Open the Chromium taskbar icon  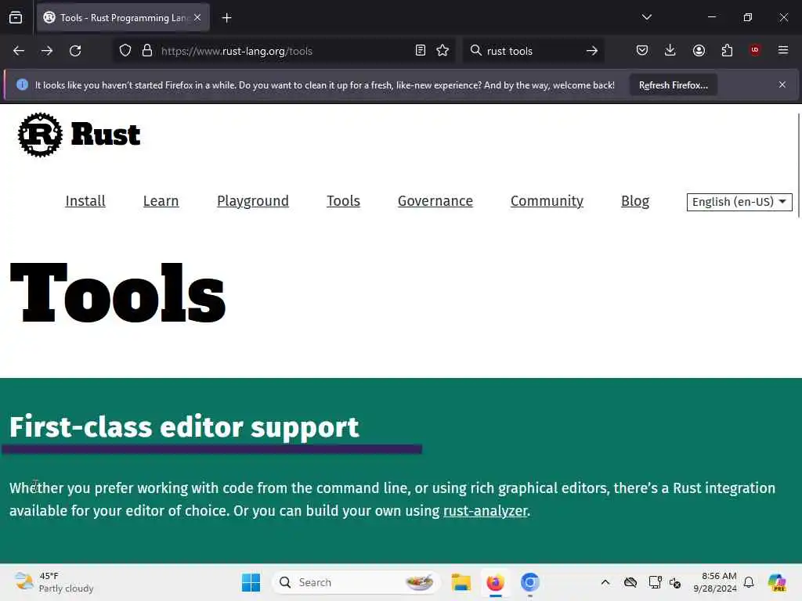(x=530, y=582)
